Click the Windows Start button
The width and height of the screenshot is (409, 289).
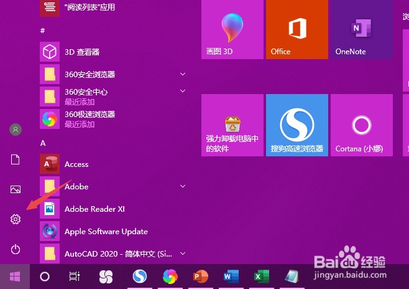15,277
